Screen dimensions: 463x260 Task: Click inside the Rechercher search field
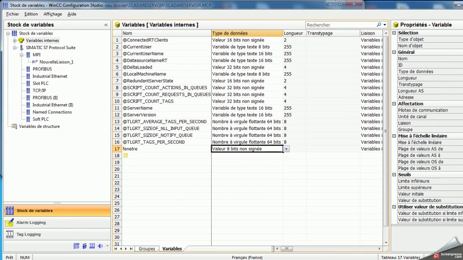click(340, 25)
